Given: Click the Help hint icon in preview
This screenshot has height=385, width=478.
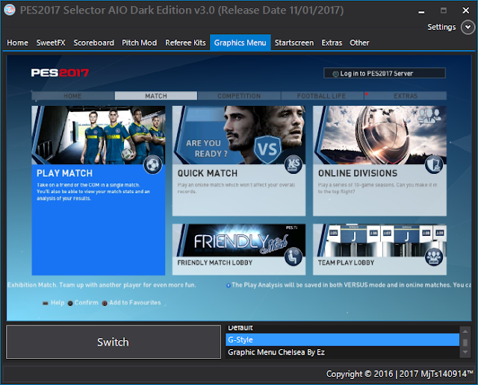Looking at the screenshot, I should [x=46, y=303].
